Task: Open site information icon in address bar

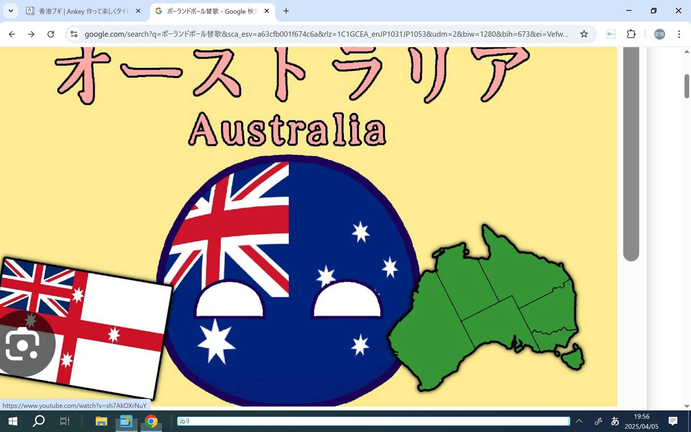Action: [74, 34]
